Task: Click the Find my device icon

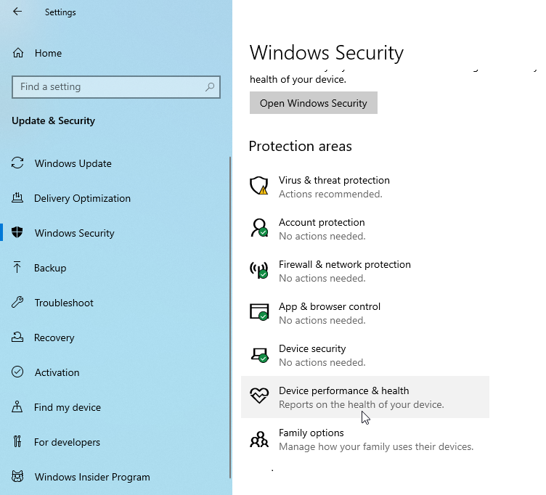Action: click(x=17, y=406)
